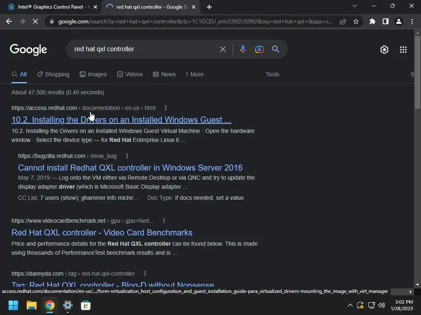Toggle Chrome side panel
This screenshot has height=315, width=421.
[x=386, y=21]
